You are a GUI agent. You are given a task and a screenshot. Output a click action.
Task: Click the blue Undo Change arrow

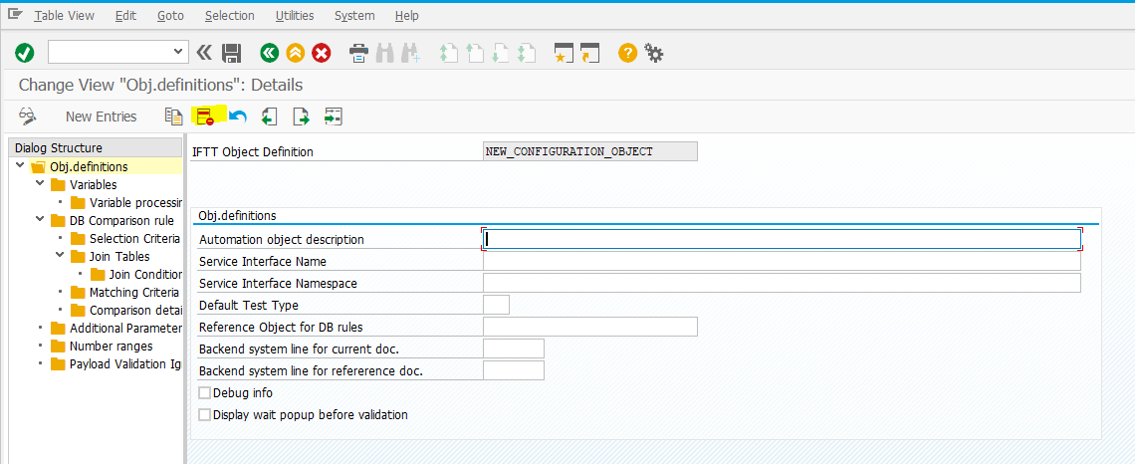pos(238,116)
